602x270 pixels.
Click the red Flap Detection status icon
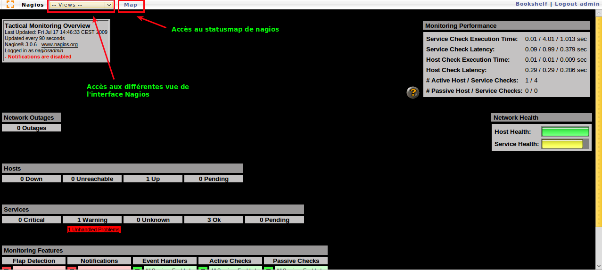pyautogui.click(x=6, y=269)
